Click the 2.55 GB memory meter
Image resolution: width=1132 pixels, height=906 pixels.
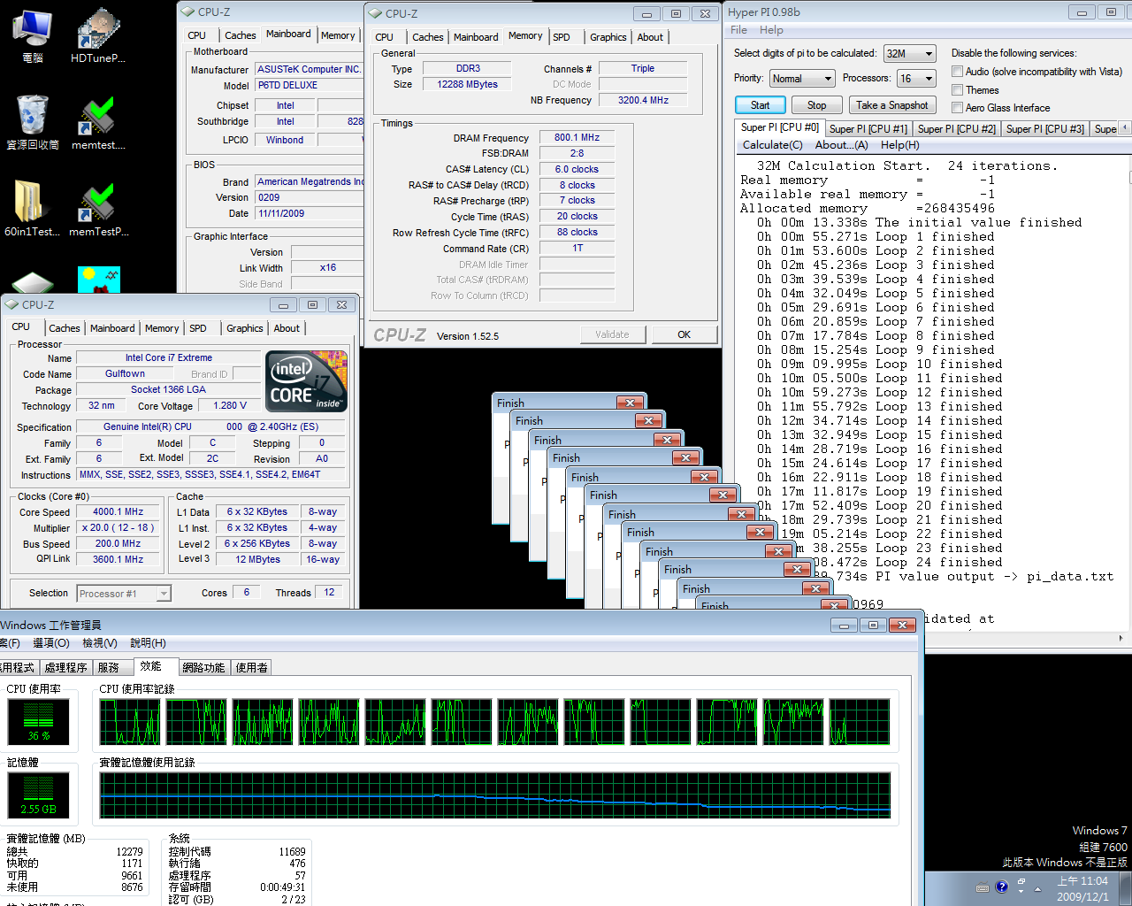pos(39,795)
